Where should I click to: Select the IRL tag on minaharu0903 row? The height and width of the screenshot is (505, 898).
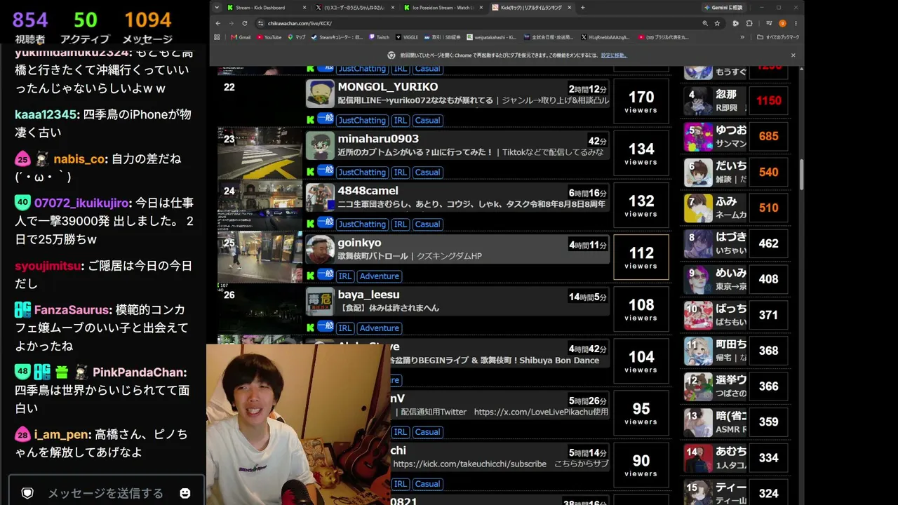(400, 173)
